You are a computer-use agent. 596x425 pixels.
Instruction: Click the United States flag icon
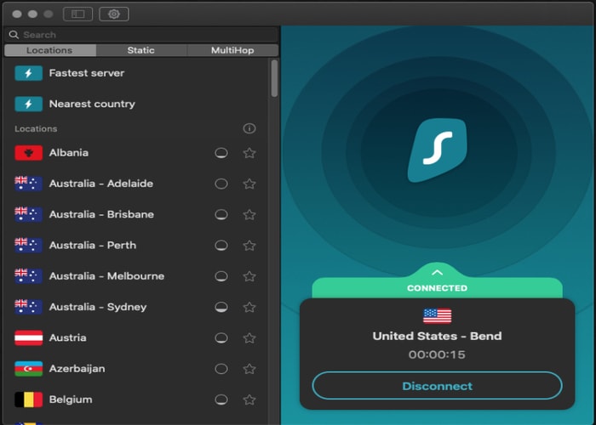[x=437, y=316]
